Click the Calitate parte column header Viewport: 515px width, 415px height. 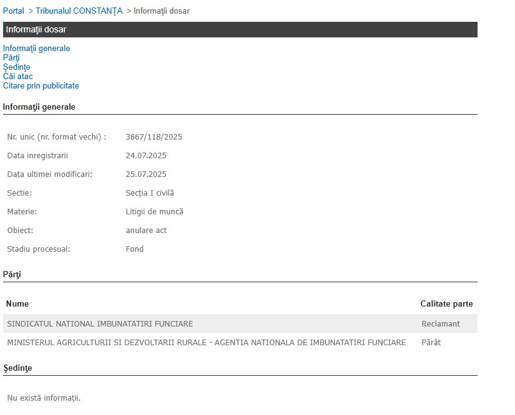point(446,303)
